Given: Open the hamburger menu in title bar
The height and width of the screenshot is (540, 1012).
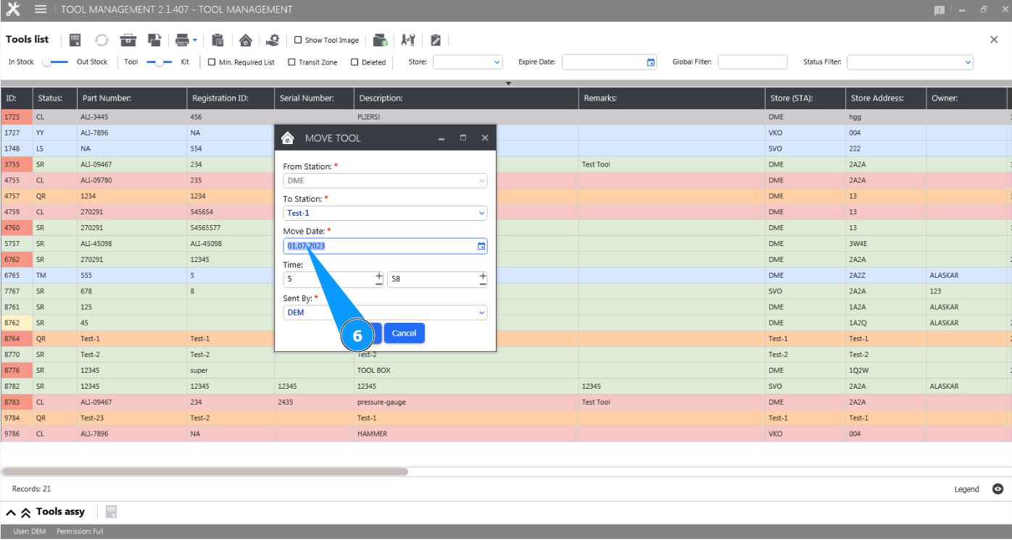Looking at the screenshot, I should point(41,9).
